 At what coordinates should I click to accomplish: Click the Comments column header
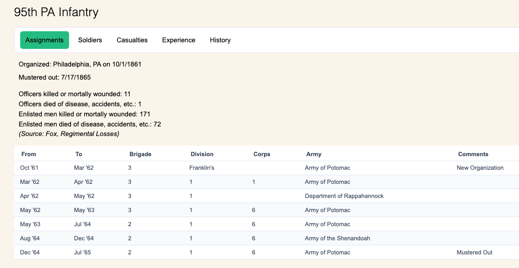(x=473, y=154)
